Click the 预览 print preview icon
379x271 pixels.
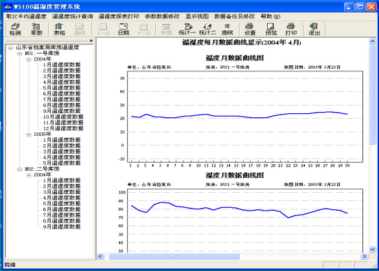271,30
